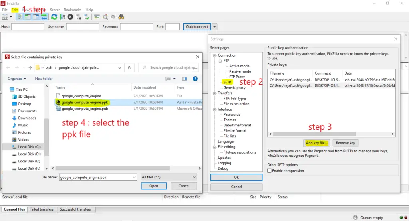Collapse the FTP tree node
Image resolution: width=409 pixels, height=221 pixels.
pos(220,61)
